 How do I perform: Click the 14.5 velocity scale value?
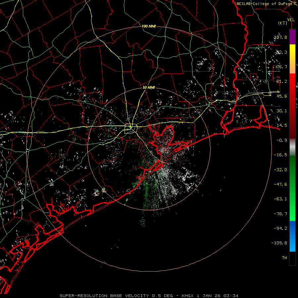(x=282, y=125)
